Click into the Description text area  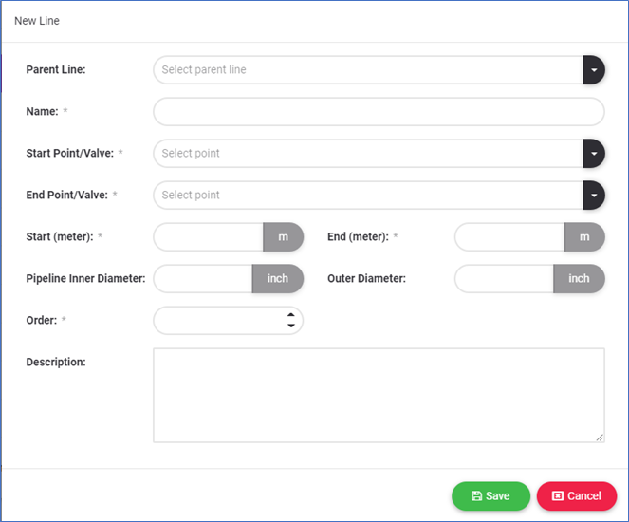click(379, 395)
